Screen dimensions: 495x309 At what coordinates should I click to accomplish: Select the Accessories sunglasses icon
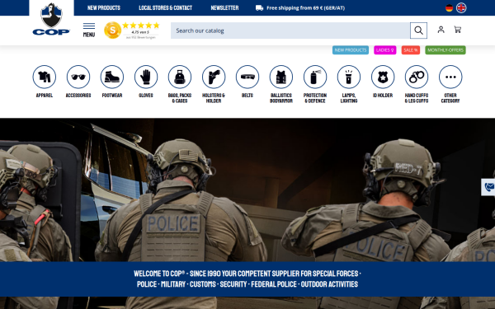click(x=78, y=77)
